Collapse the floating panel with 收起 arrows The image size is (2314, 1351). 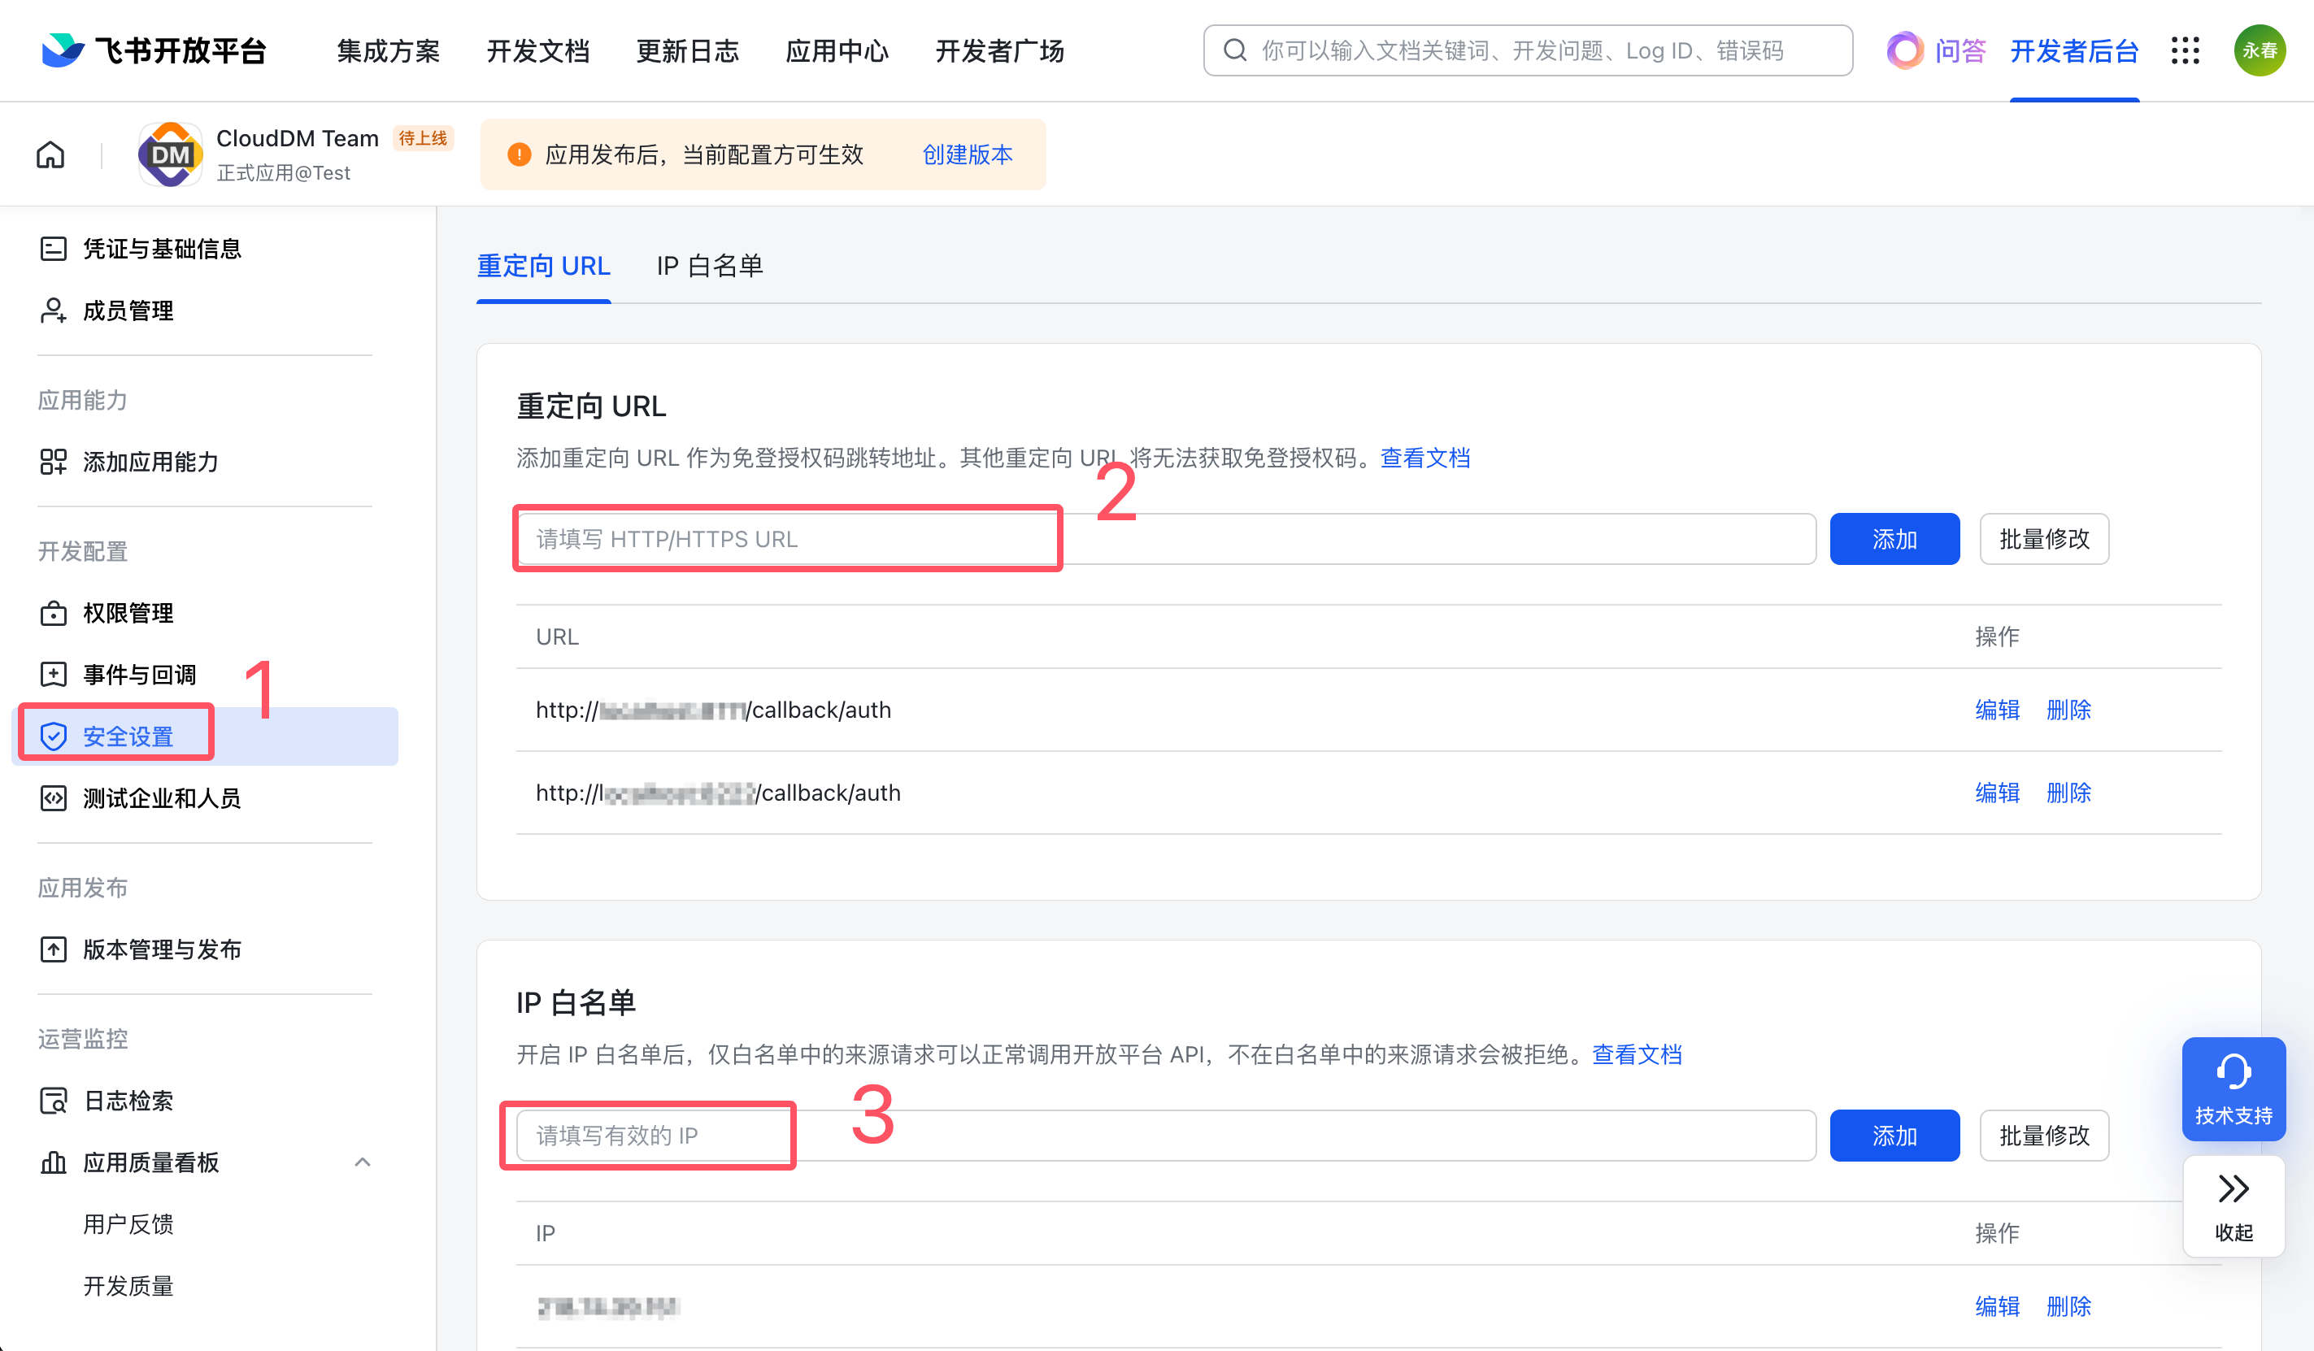tap(2234, 1205)
